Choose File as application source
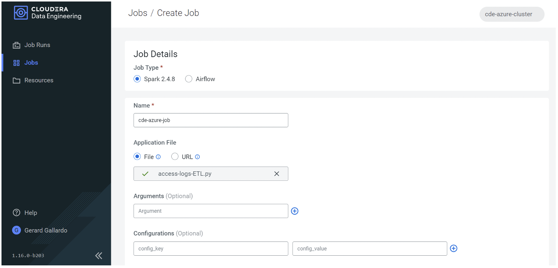The height and width of the screenshot is (268, 558). [x=137, y=157]
